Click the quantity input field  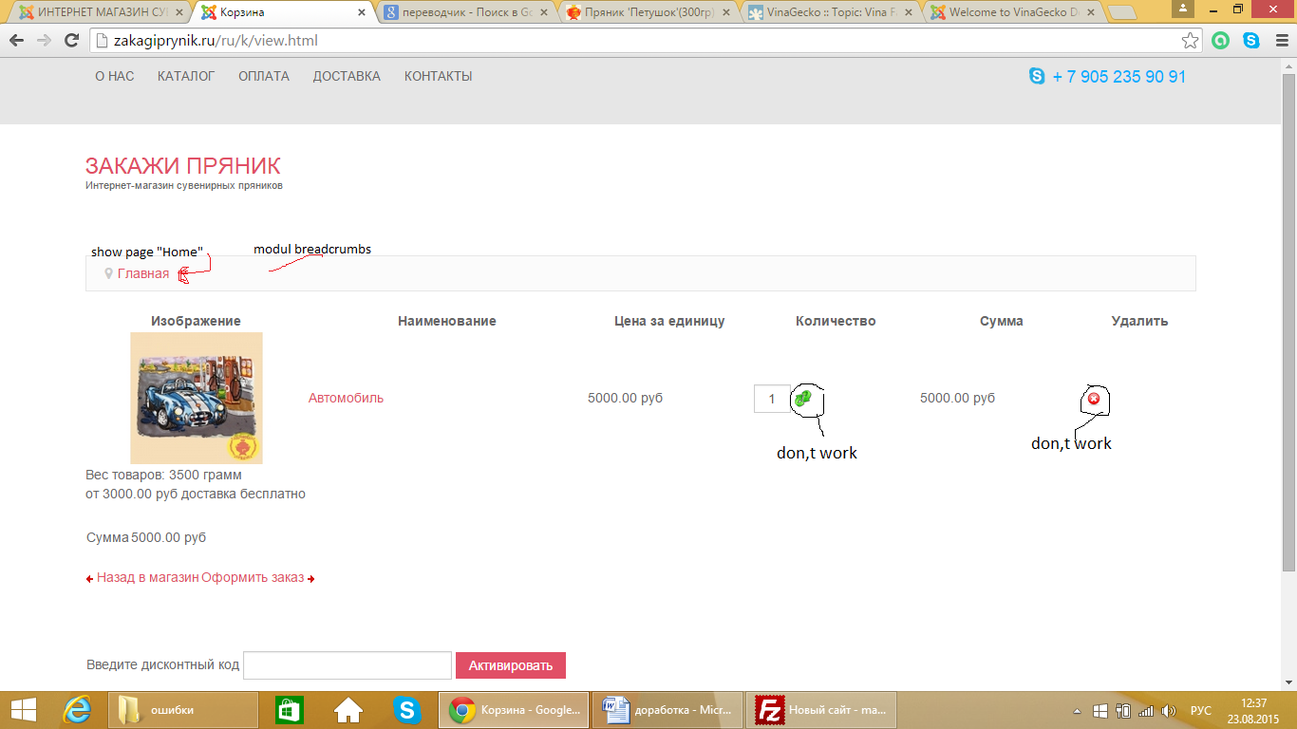[x=771, y=399]
